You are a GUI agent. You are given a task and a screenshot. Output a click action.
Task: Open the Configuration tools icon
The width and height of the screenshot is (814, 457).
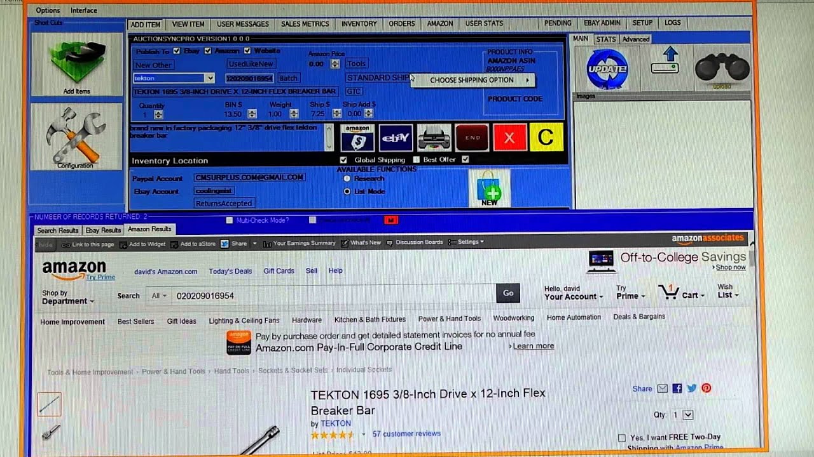coord(76,136)
